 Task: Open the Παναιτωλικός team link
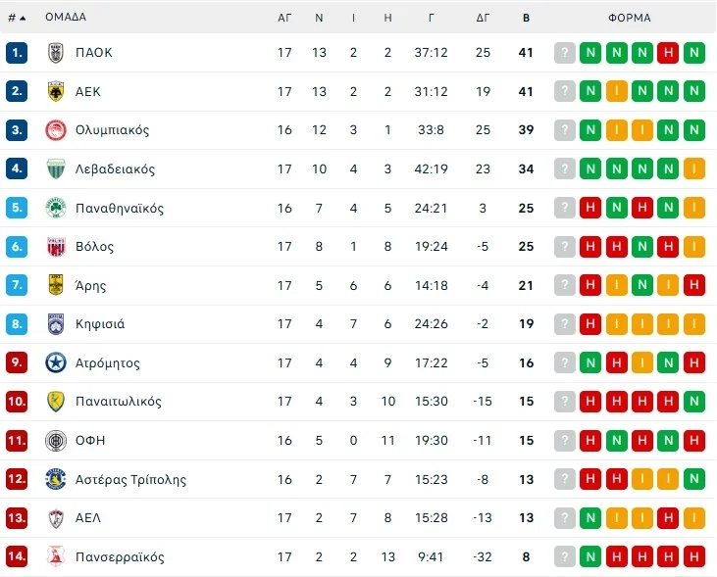pyautogui.click(x=119, y=402)
